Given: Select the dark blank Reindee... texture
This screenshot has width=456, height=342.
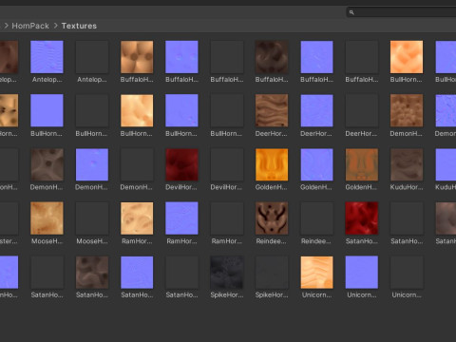Looking at the screenshot, I should tap(316, 218).
